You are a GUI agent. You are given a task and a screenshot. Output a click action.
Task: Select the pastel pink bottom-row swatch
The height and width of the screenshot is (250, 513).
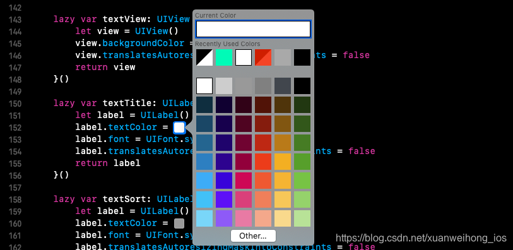click(244, 218)
